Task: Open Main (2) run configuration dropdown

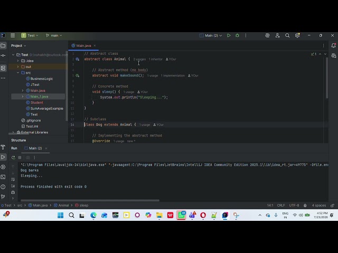Action: [x=211, y=35]
